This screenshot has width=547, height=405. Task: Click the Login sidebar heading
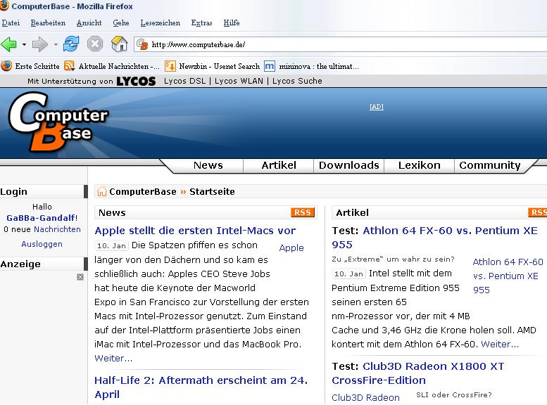click(x=13, y=192)
